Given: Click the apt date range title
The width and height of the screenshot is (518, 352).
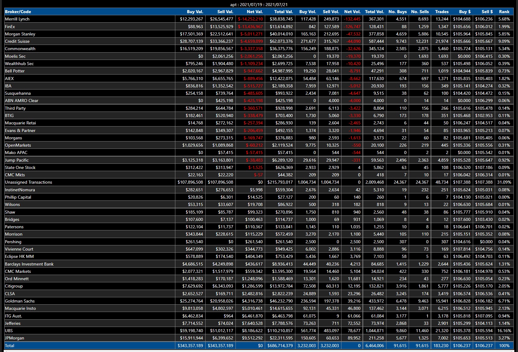Looking at the screenshot, I should pos(259,5).
